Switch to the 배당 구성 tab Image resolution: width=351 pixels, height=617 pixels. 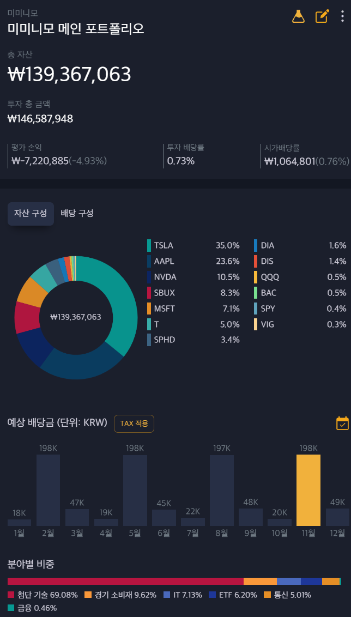[x=77, y=214]
